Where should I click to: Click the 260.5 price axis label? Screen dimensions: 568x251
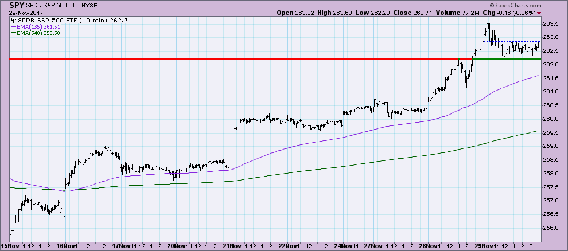tap(550, 105)
